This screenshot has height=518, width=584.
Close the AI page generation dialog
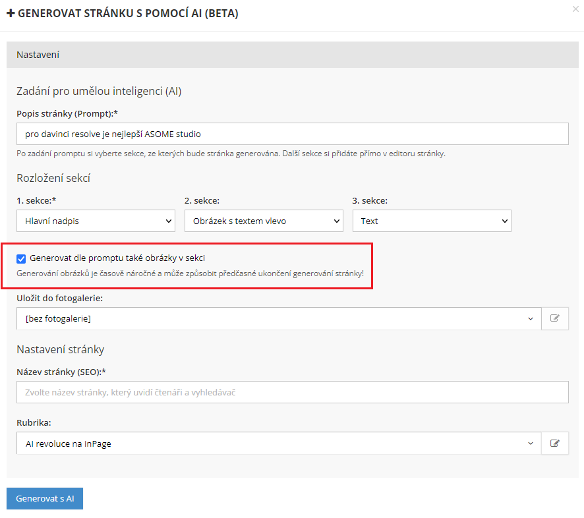pos(577,9)
